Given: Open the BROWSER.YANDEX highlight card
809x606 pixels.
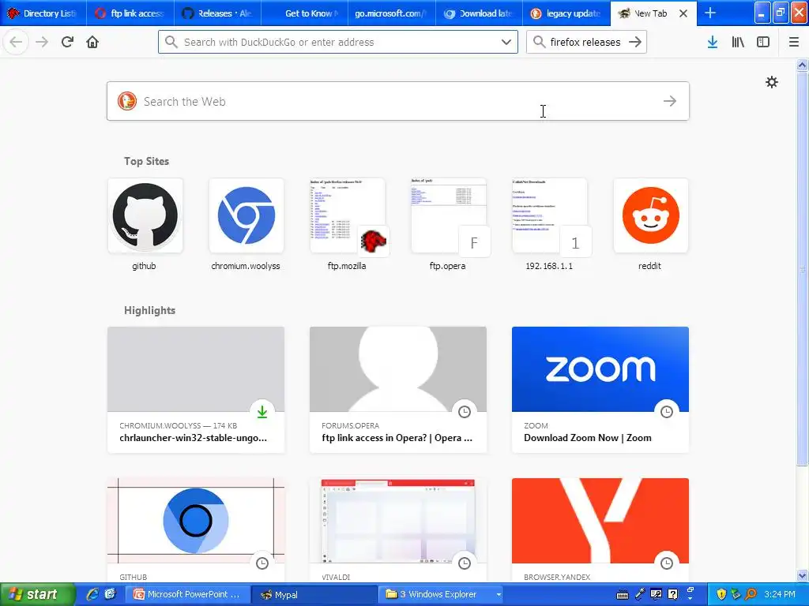Looking at the screenshot, I should tap(600, 530).
